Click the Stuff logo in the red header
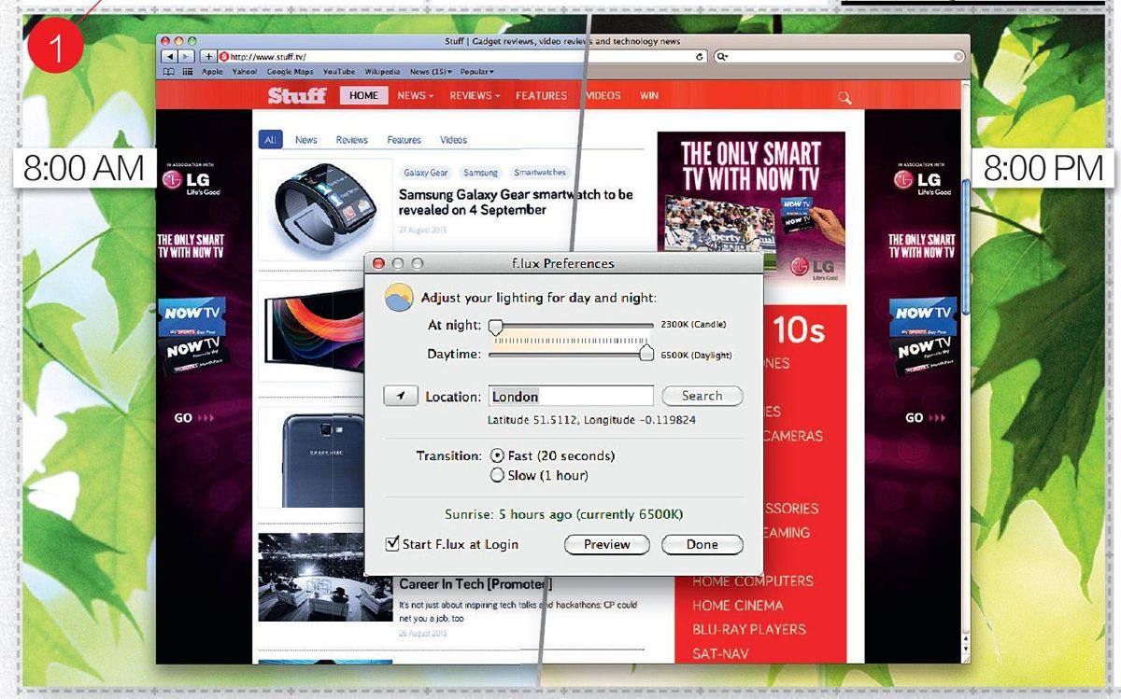1121x699 pixels. pos(297,95)
